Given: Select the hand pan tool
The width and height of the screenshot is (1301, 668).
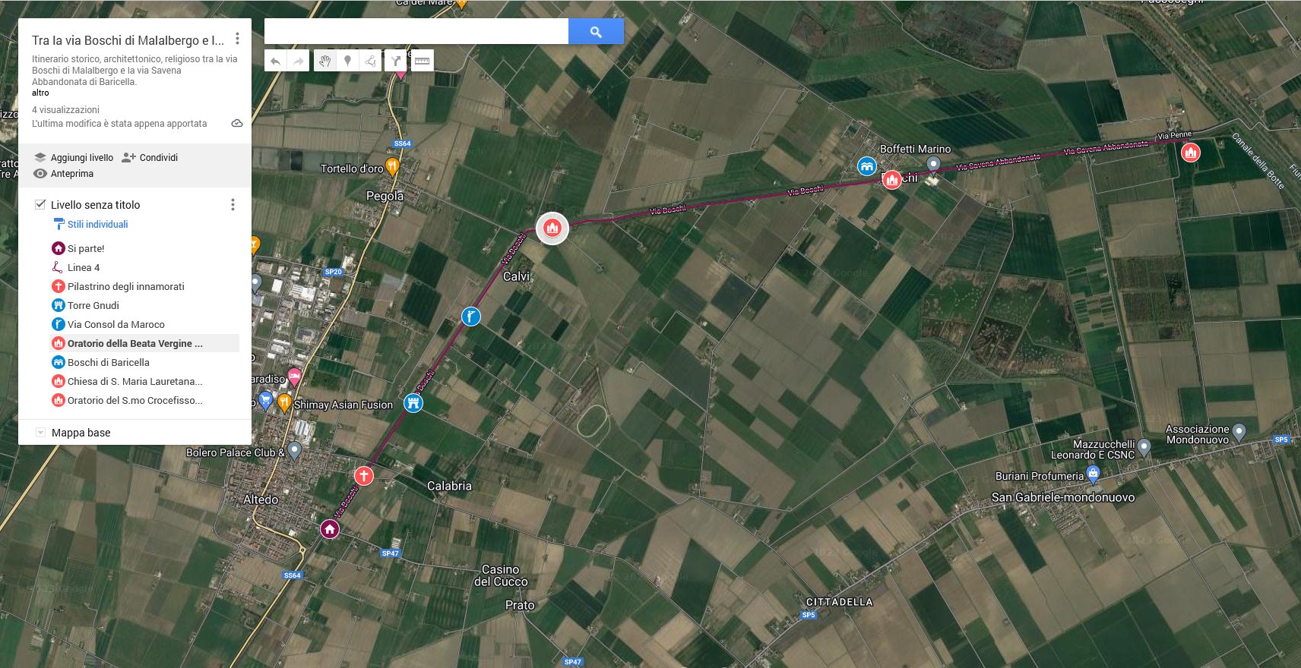Looking at the screenshot, I should click(x=324, y=61).
